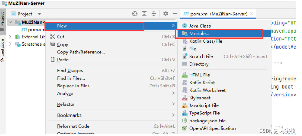Close the pom.xml editor tab
Image resolution: width=302 pixels, height=136 pixels.
[251, 14]
